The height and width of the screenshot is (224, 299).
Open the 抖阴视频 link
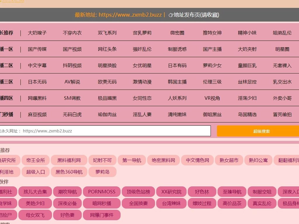[72, 66]
